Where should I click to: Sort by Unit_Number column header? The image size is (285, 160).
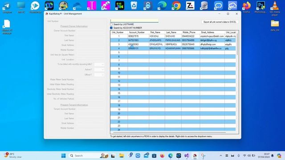click(x=118, y=32)
